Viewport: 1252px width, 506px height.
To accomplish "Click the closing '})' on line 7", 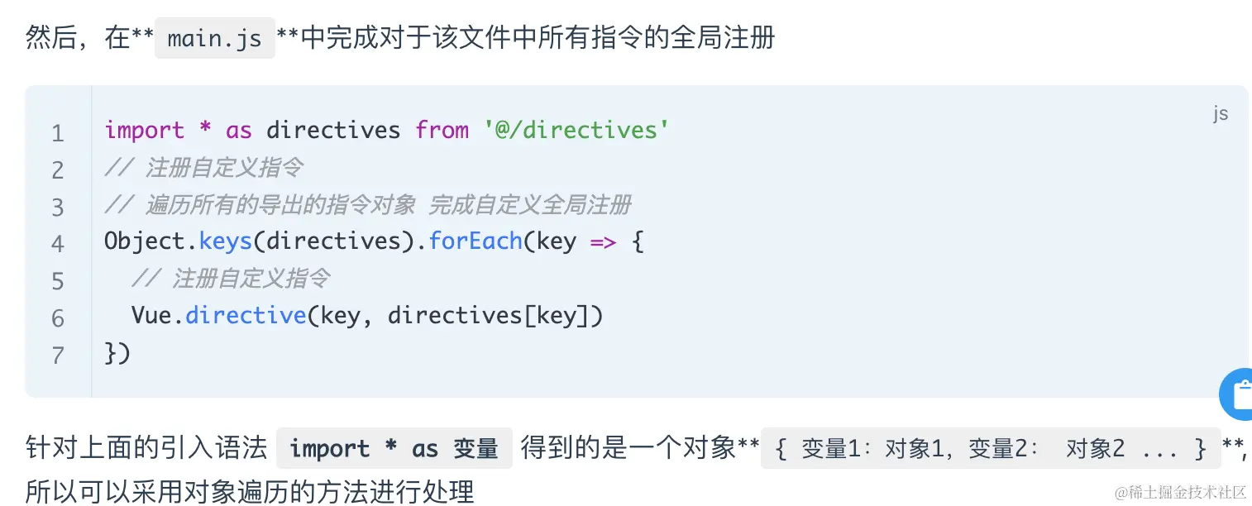I will (x=117, y=353).
